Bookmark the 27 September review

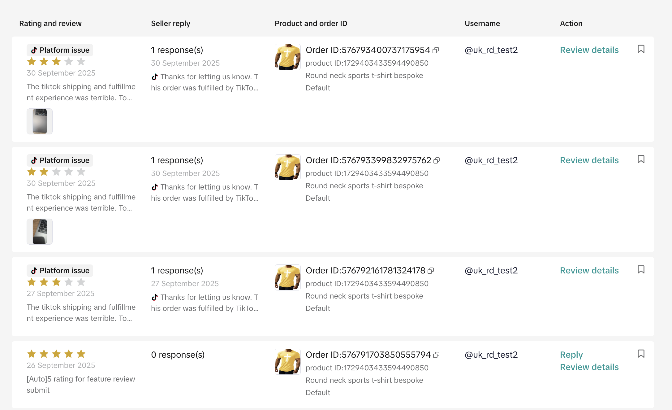[641, 270]
